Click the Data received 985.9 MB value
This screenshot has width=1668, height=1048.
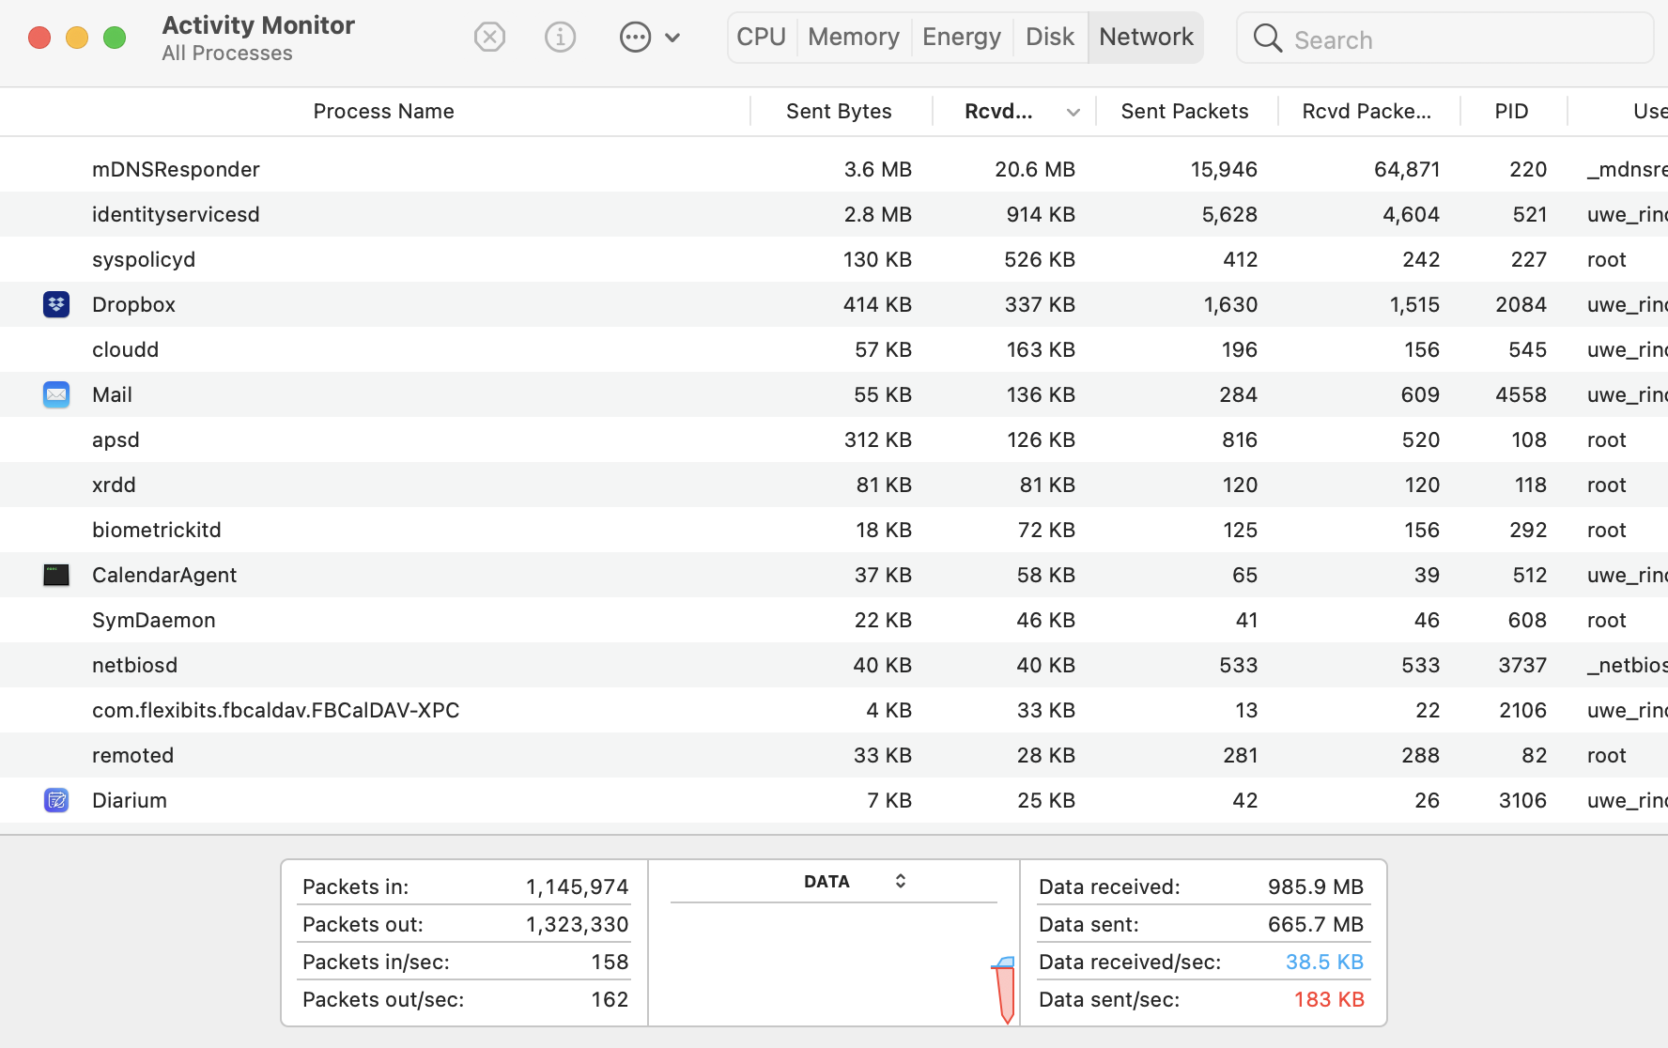(1316, 886)
